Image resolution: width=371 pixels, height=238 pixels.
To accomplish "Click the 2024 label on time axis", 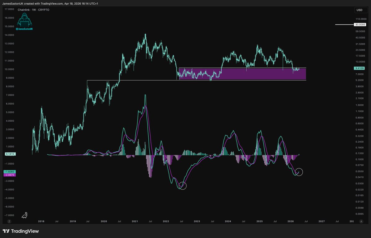I will click(x=228, y=221).
